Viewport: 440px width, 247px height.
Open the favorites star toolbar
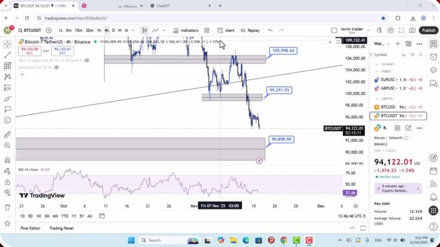[x=8, y=223]
